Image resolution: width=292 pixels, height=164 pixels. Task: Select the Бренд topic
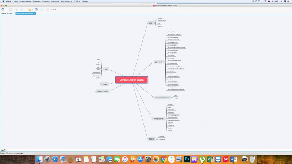[x=151, y=139]
